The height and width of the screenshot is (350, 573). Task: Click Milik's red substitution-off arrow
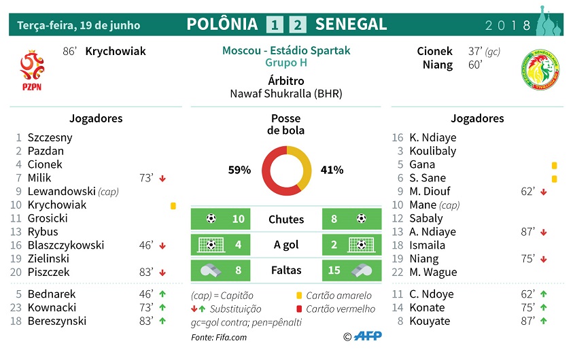(x=162, y=179)
